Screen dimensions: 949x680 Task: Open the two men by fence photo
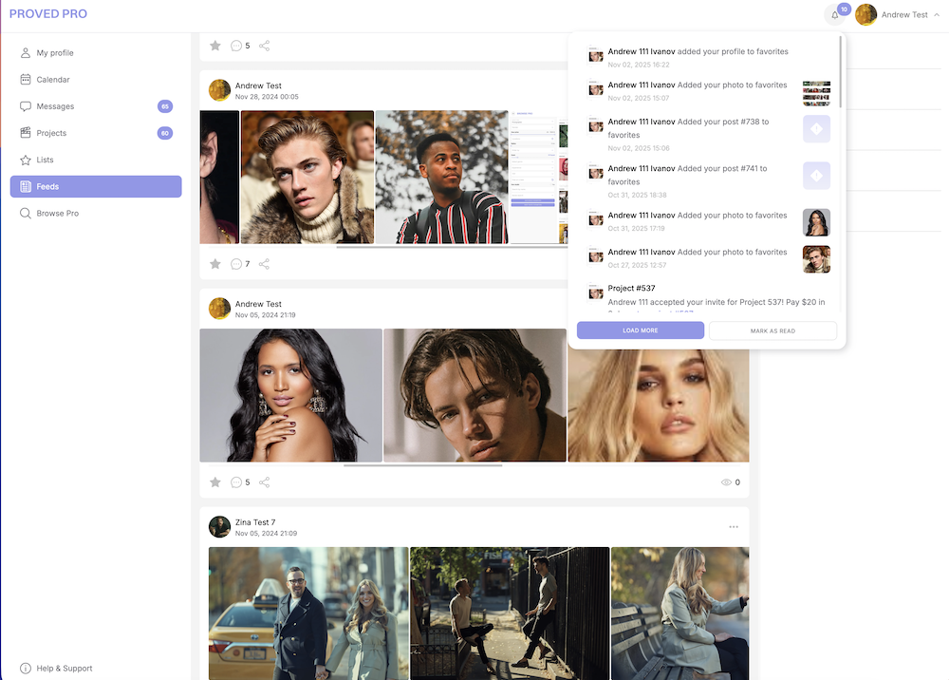[510, 614]
